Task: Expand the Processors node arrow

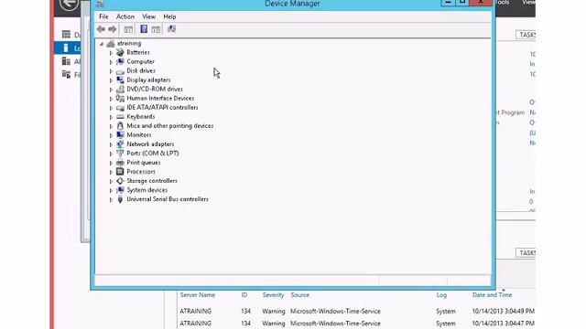Action: point(111,172)
